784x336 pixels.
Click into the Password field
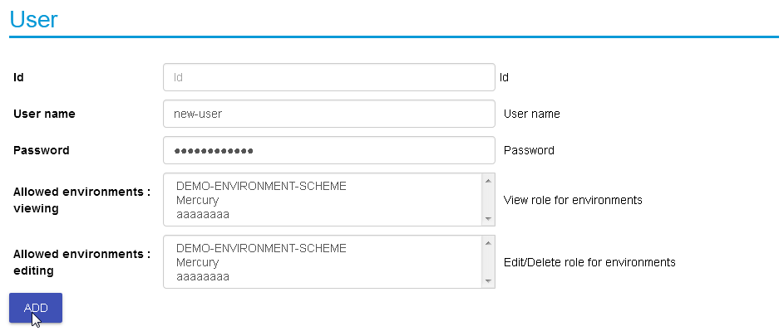[x=329, y=150]
